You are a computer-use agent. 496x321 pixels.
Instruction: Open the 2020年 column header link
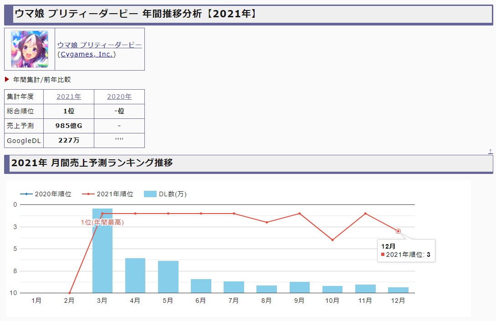pyautogui.click(x=119, y=97)
